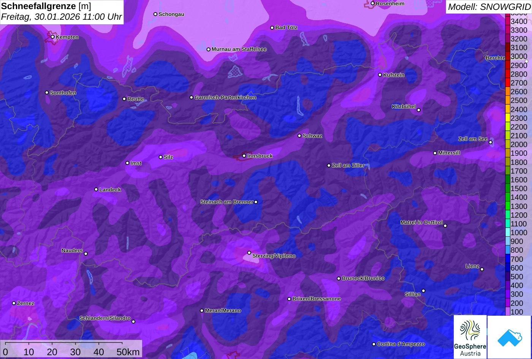
Task: Click the Sillian town label
Action: pos(413,294)
